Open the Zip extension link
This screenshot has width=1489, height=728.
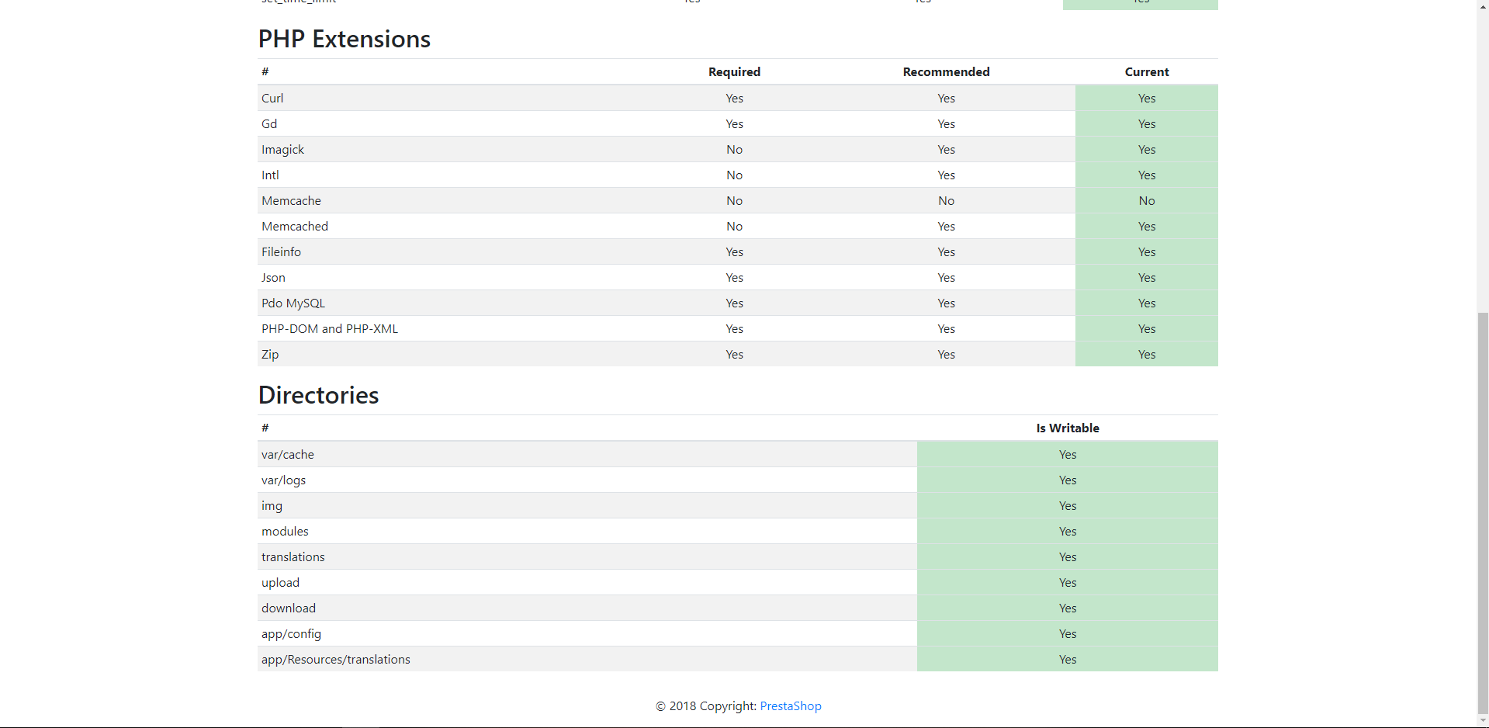pyautogui.click(x=270, y=354)
